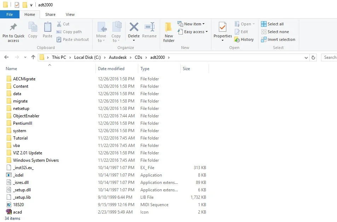Open the Copy to menu
The height and width of the screenshot is (222, 337).
point(116,32)
